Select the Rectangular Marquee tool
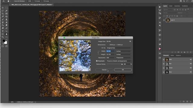193x108 pixels. pos(6,7)
